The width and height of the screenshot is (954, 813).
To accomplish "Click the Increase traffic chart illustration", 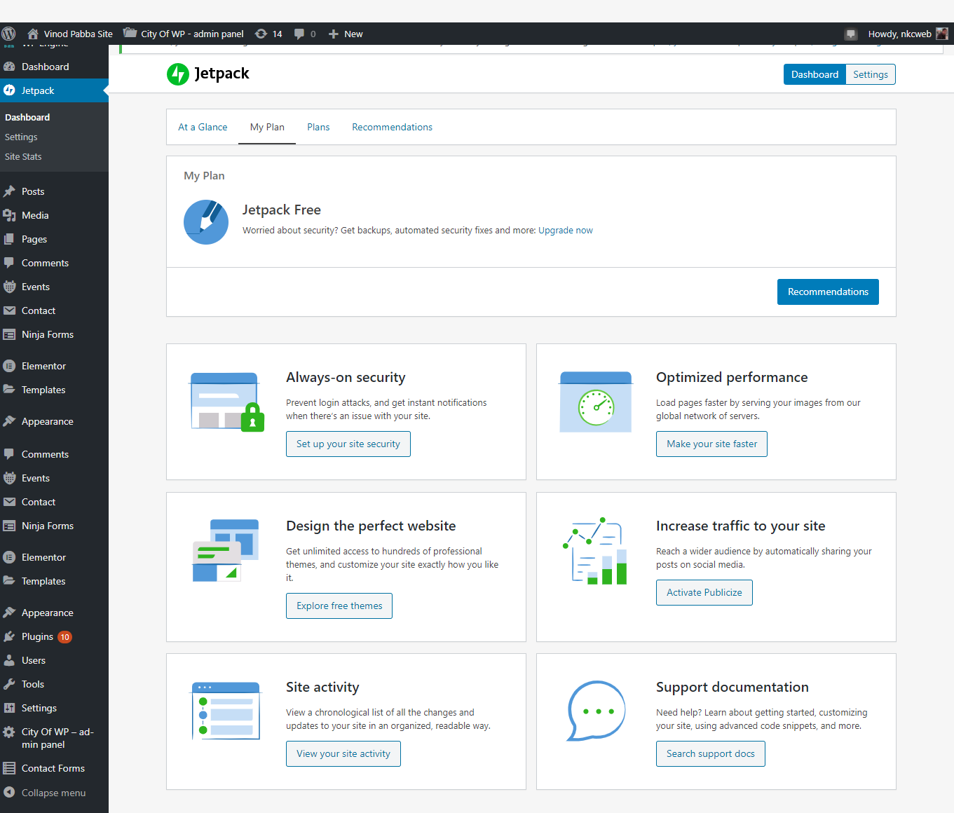I will coord(594,551).
